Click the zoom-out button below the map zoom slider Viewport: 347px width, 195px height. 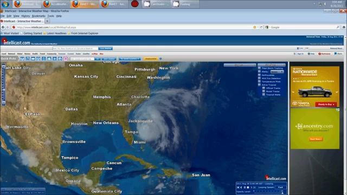(3, 103)
